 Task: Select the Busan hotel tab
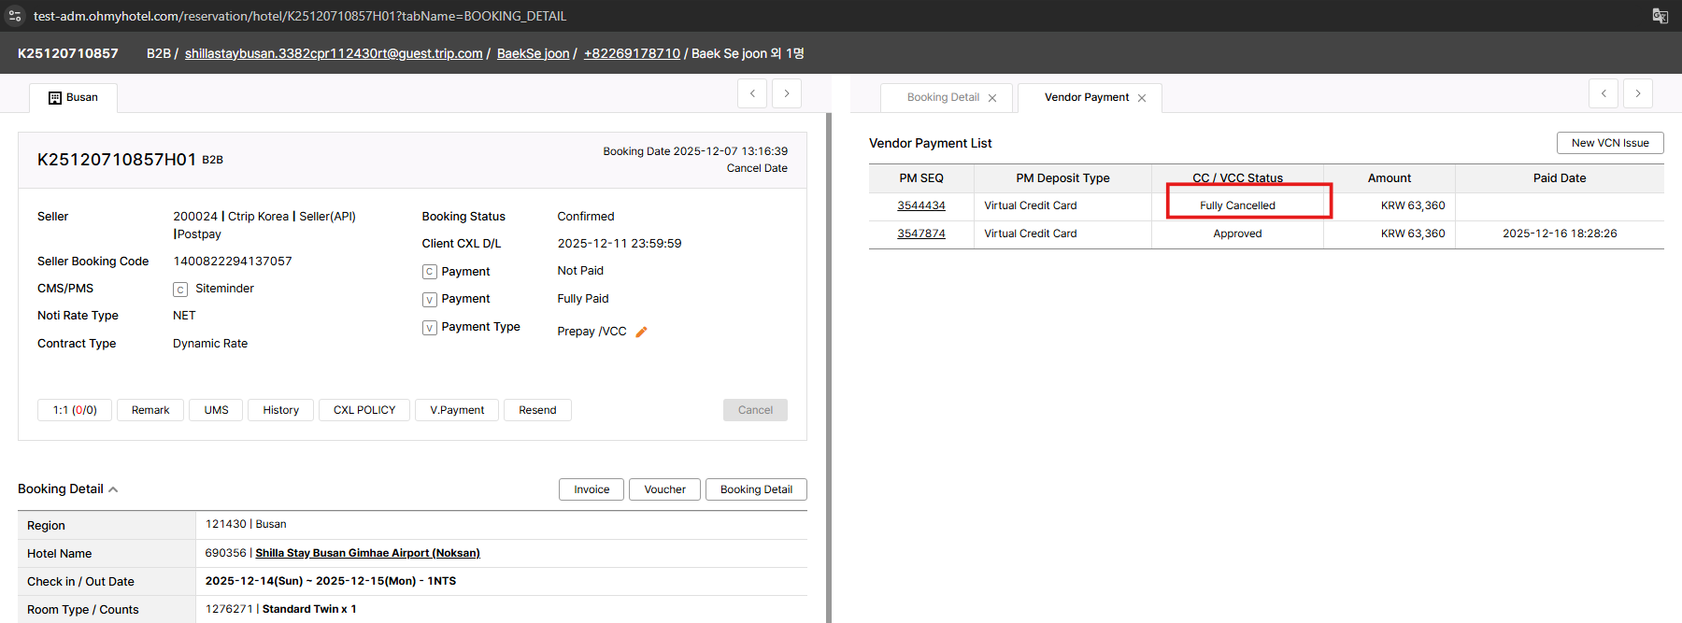[x=81, y=97]
